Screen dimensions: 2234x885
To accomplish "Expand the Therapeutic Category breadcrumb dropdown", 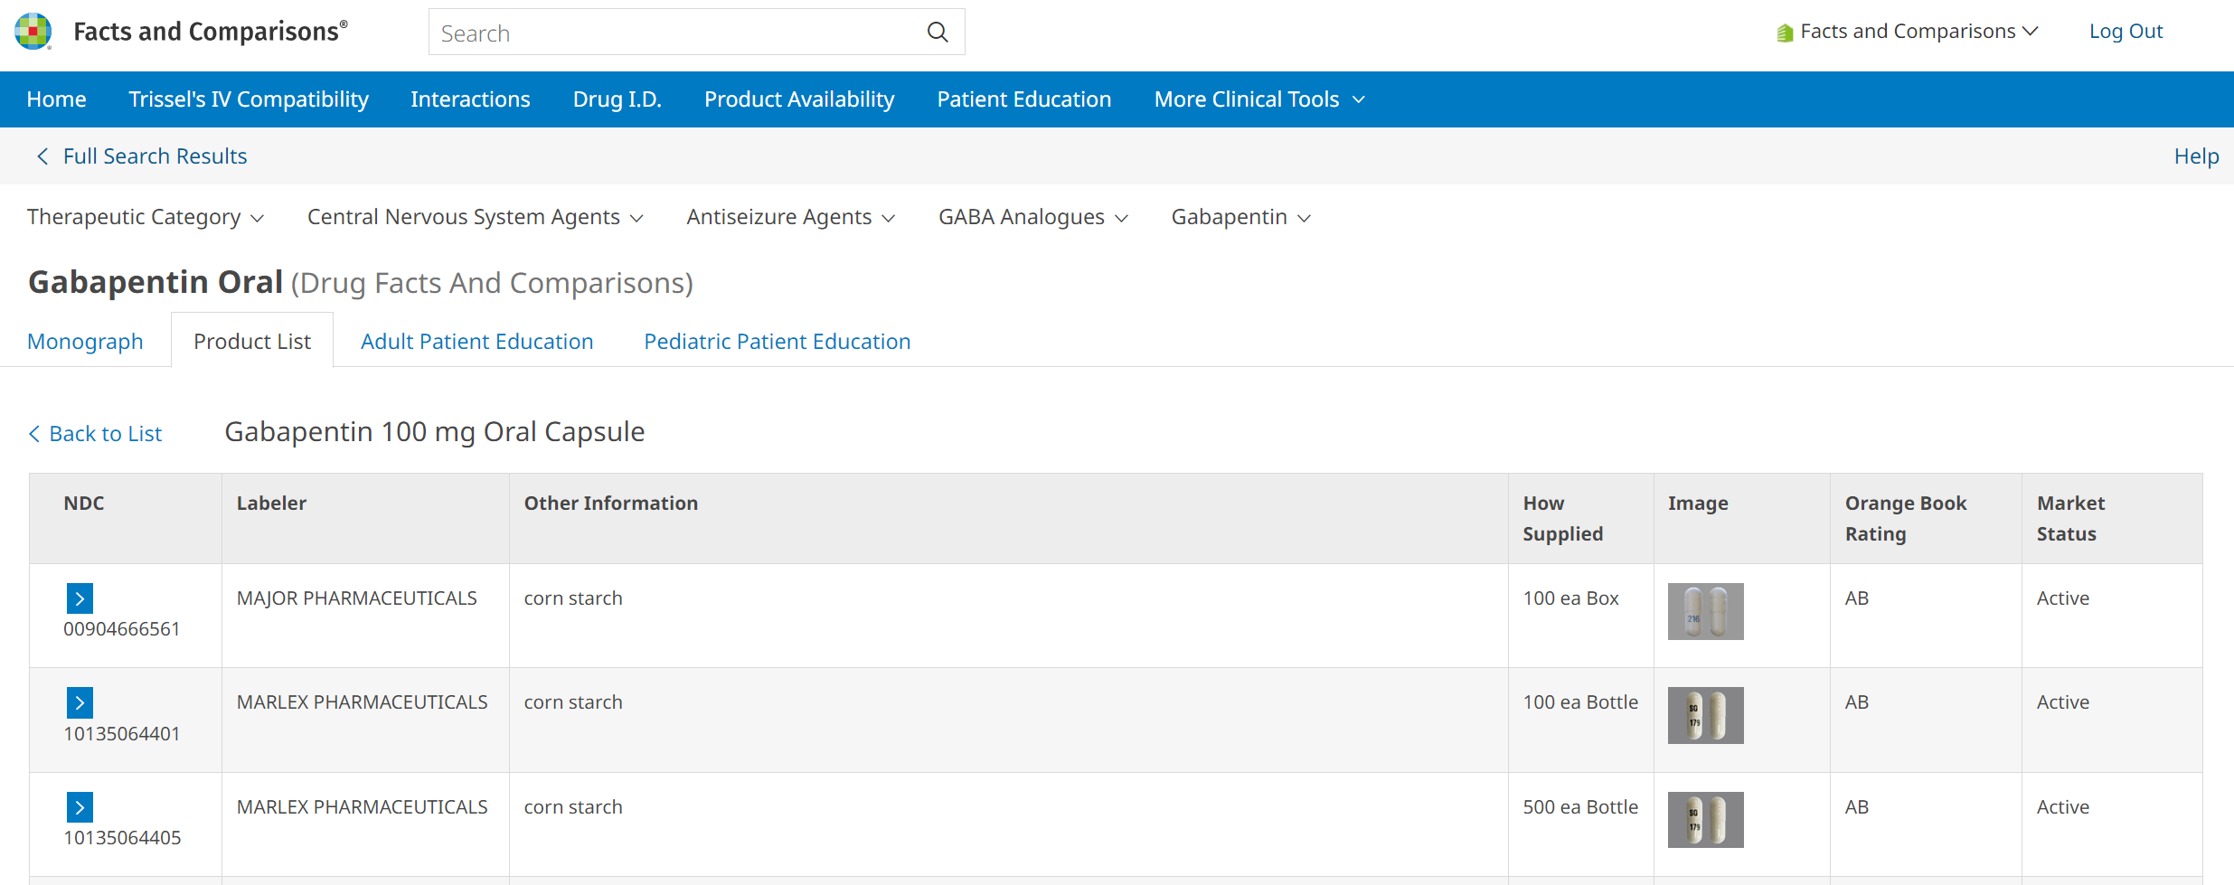I will click(x=145, y=218).
